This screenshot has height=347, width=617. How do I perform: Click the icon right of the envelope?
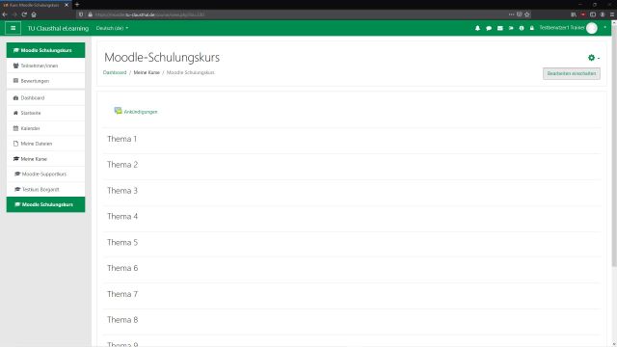(511, 28)
